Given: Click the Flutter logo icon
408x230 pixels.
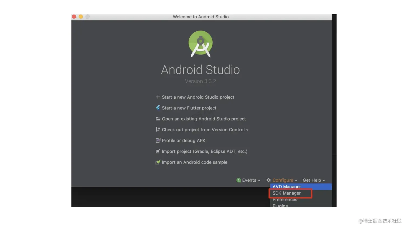Looking at the screenshot, I should [x=158, y=108].
